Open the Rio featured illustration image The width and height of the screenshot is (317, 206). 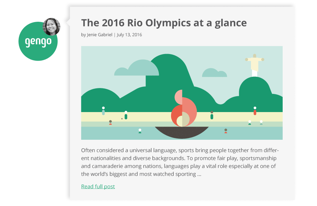tap(182, 93)
